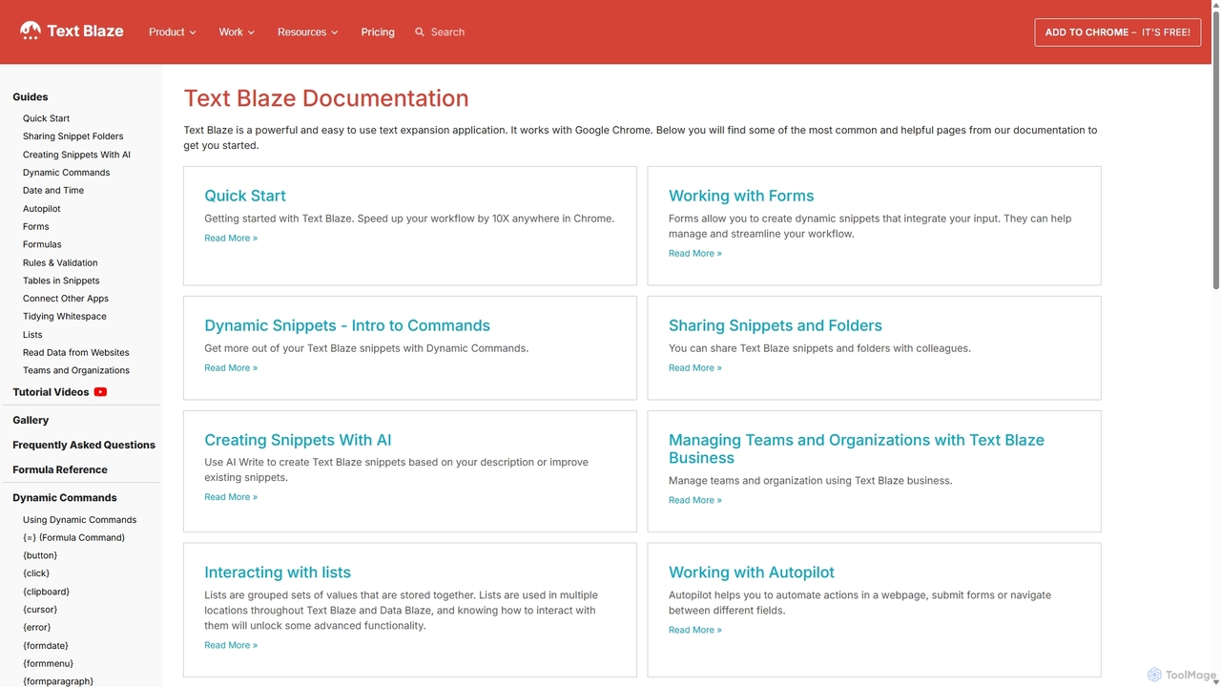Open Quick Start in the sidebar
This screenshot has width=1221, height=687.
[47, 118]
